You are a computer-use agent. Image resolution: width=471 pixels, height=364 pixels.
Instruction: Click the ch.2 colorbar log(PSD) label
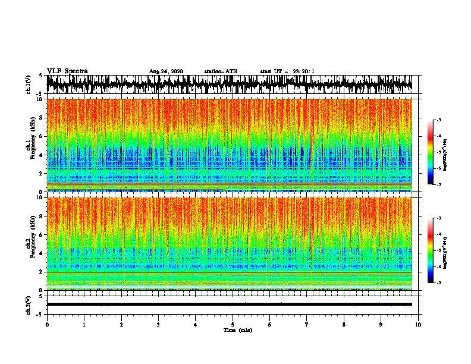(x=445, y=253)
